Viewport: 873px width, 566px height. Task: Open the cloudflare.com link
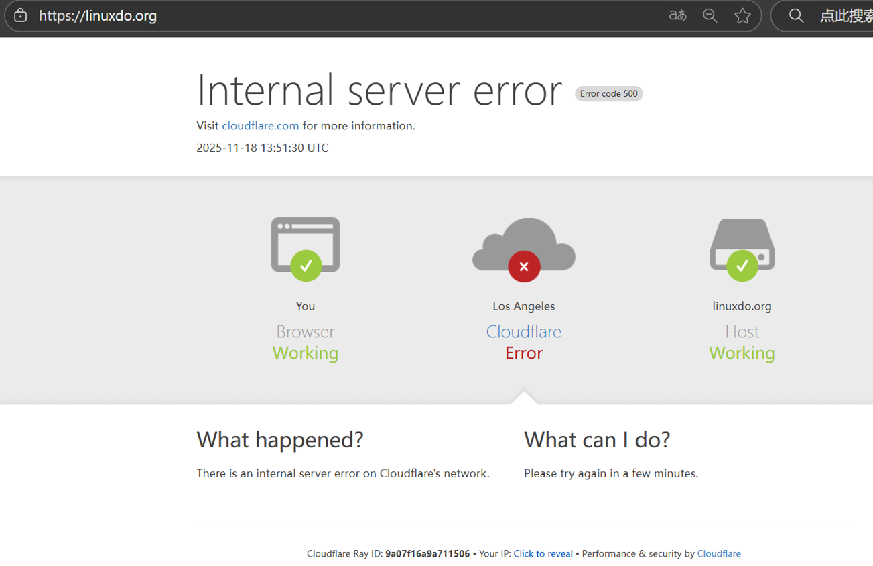[x=261, y=125]
